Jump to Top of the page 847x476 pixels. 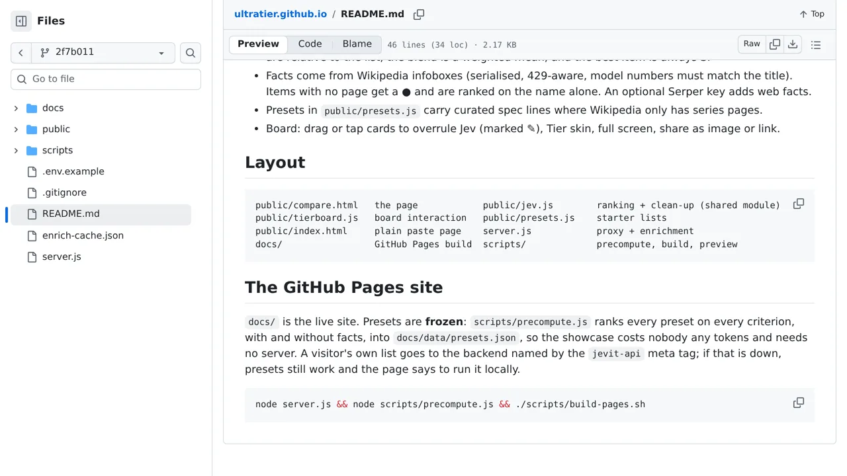[x=812, y=14]
